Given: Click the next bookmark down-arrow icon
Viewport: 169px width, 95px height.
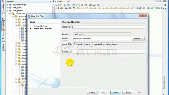Looking at the screenshot, I should [x=64, y=5].
